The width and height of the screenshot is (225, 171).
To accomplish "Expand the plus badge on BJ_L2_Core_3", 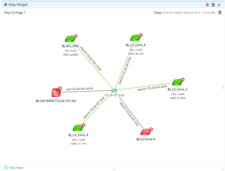I will pos(183,80).
